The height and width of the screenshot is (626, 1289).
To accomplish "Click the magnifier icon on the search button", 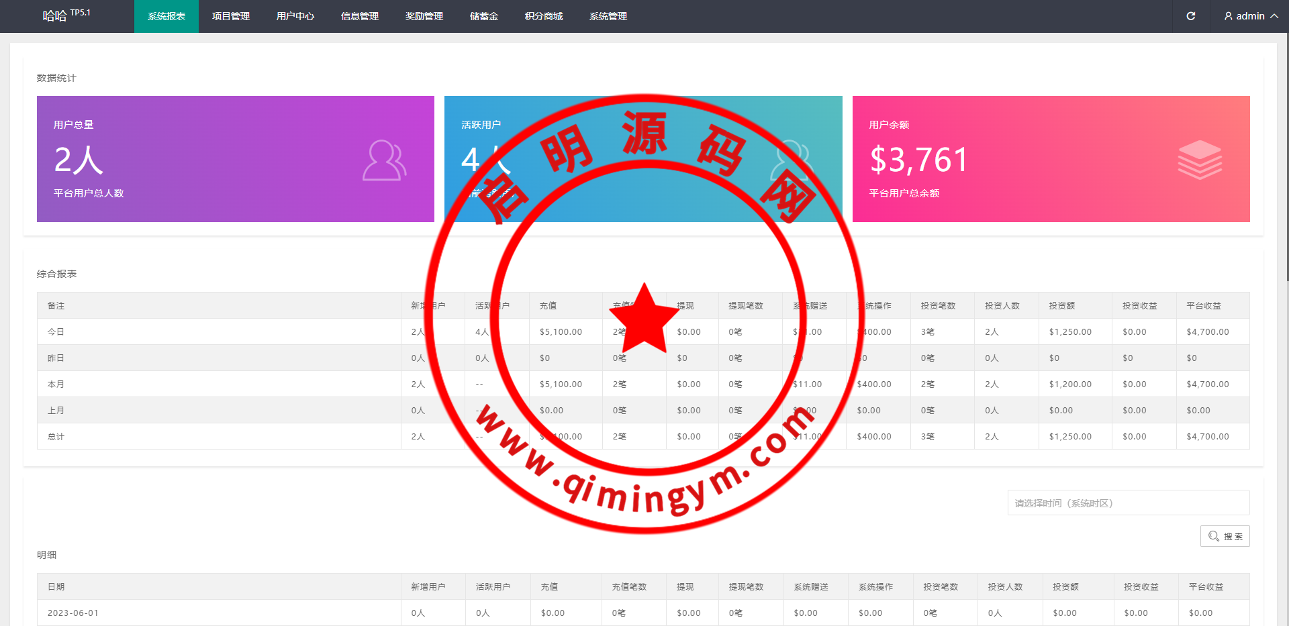I will click(x=1213, y=536).
